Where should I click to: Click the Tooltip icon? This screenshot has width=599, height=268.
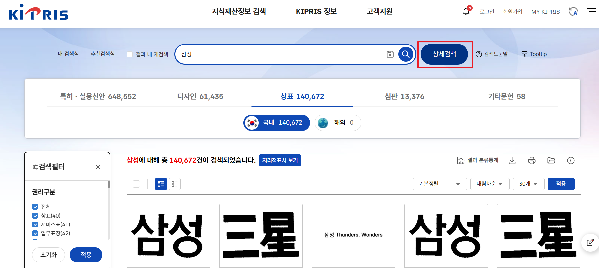[x=524, y=54]
